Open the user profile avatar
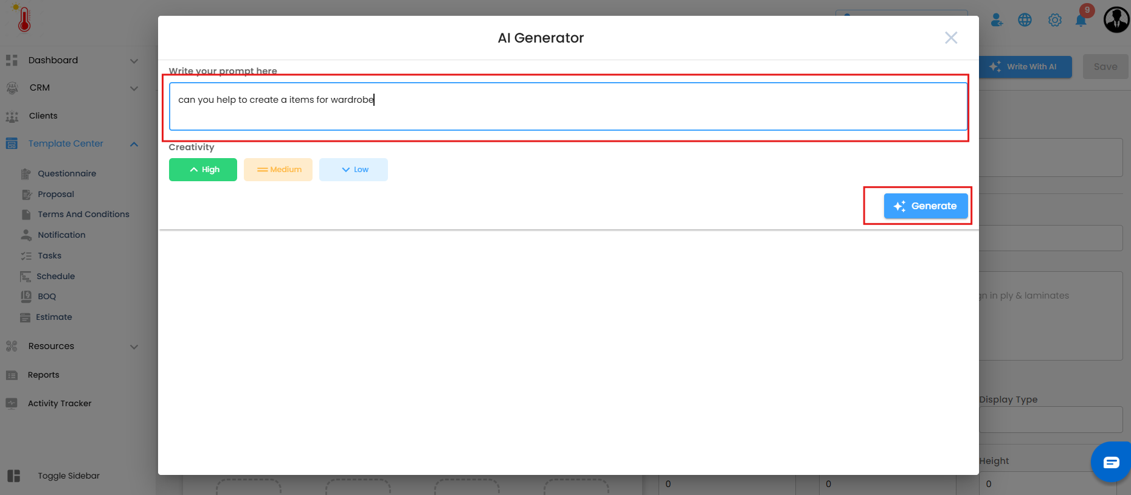This screenshot has height=495, width=1131. tap(1116, 19)
